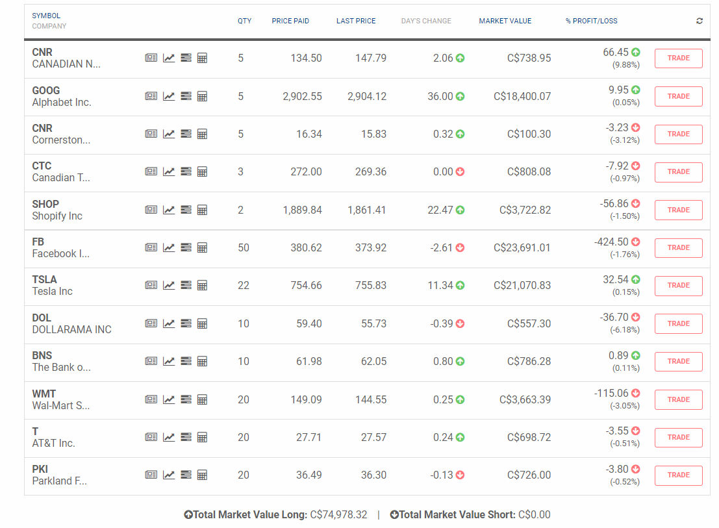
Task: View chart icon for Canadian N... CNR row
Action: coord(169,58)
